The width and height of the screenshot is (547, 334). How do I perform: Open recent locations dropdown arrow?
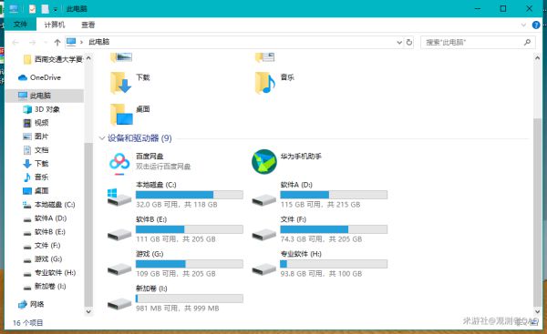(45, 43)
